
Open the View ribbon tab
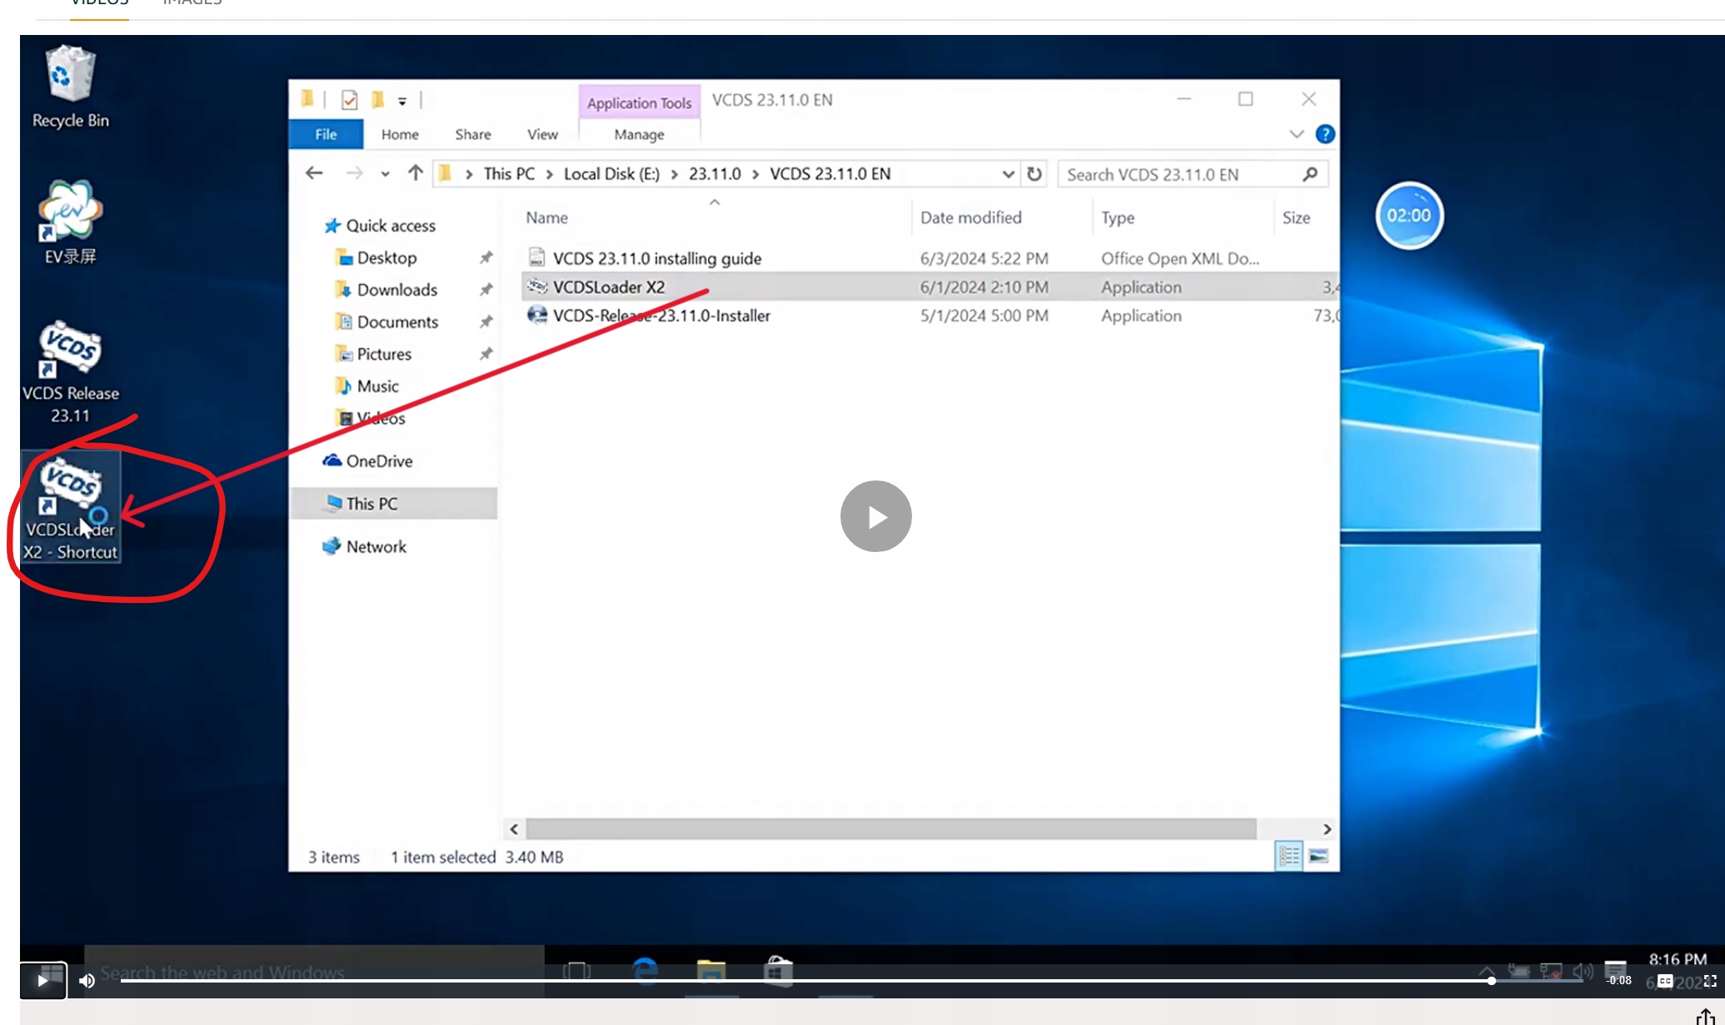(x=542, y=134)
